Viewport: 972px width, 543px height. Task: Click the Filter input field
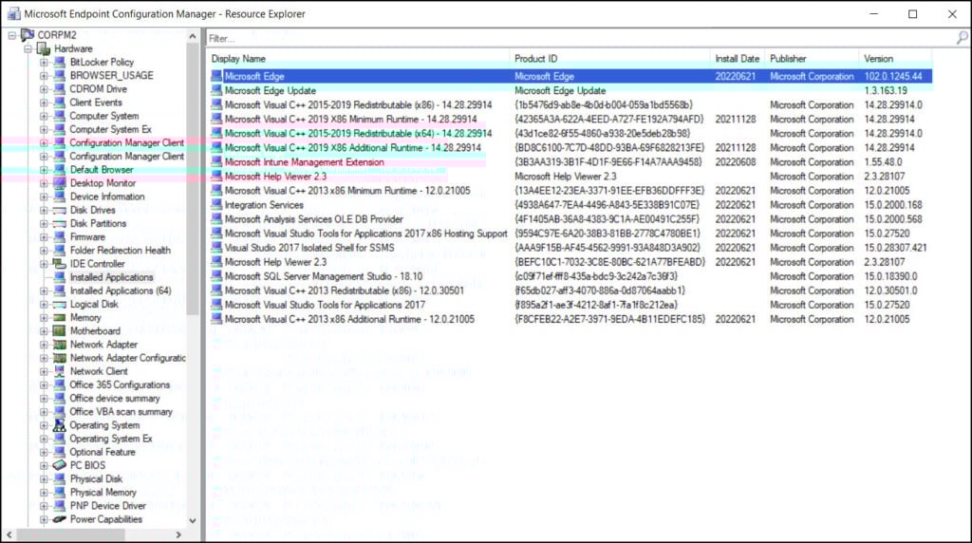pyautogui.click(x=582, y=38)
